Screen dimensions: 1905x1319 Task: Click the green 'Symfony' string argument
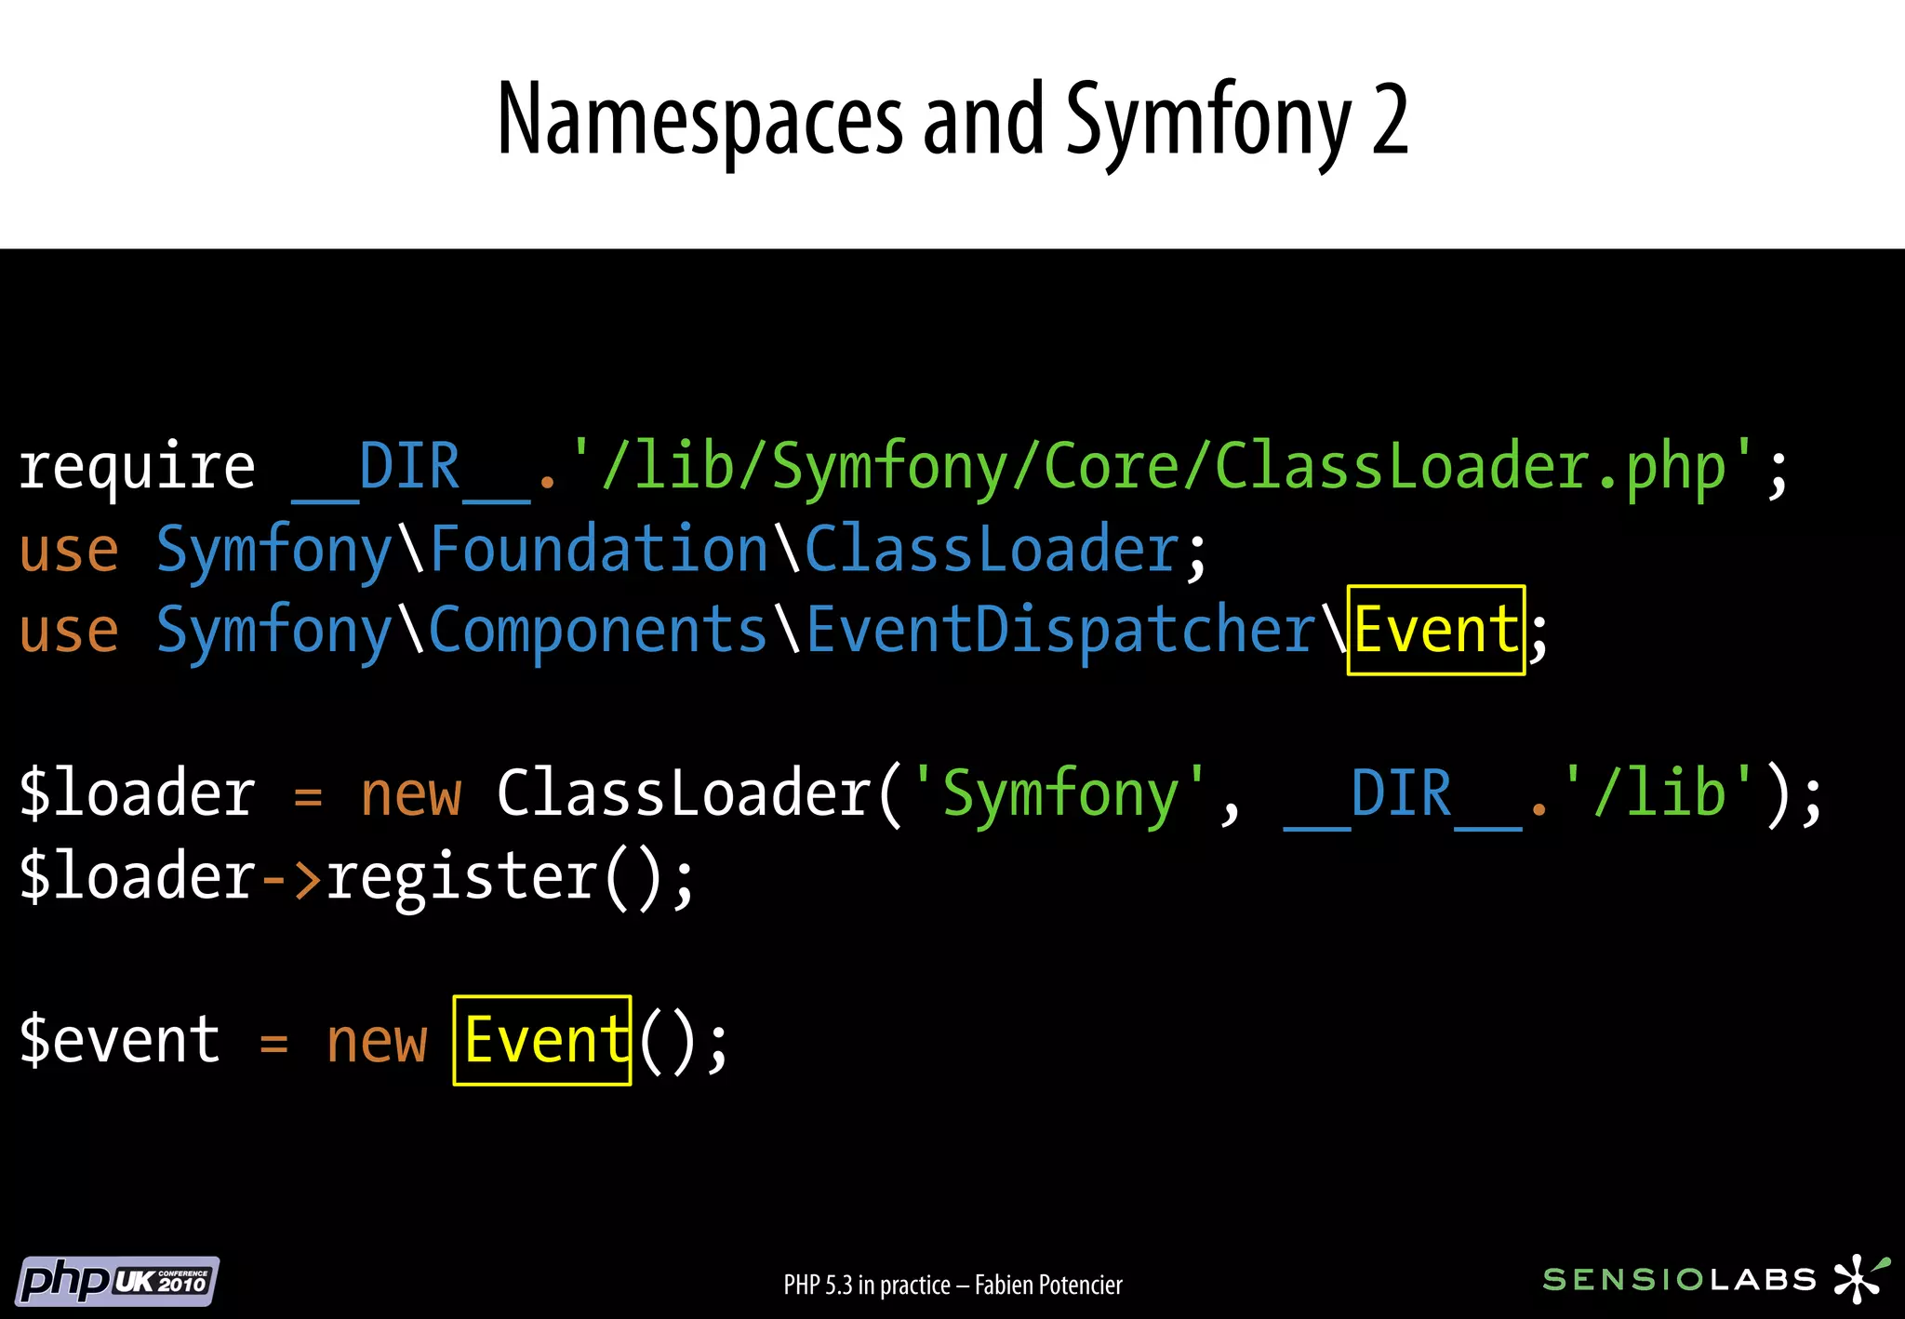point(1060,794)
